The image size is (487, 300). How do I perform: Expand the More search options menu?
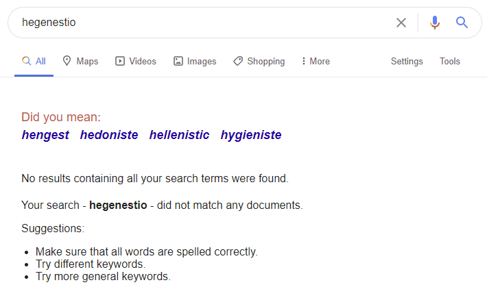[316, 61]
